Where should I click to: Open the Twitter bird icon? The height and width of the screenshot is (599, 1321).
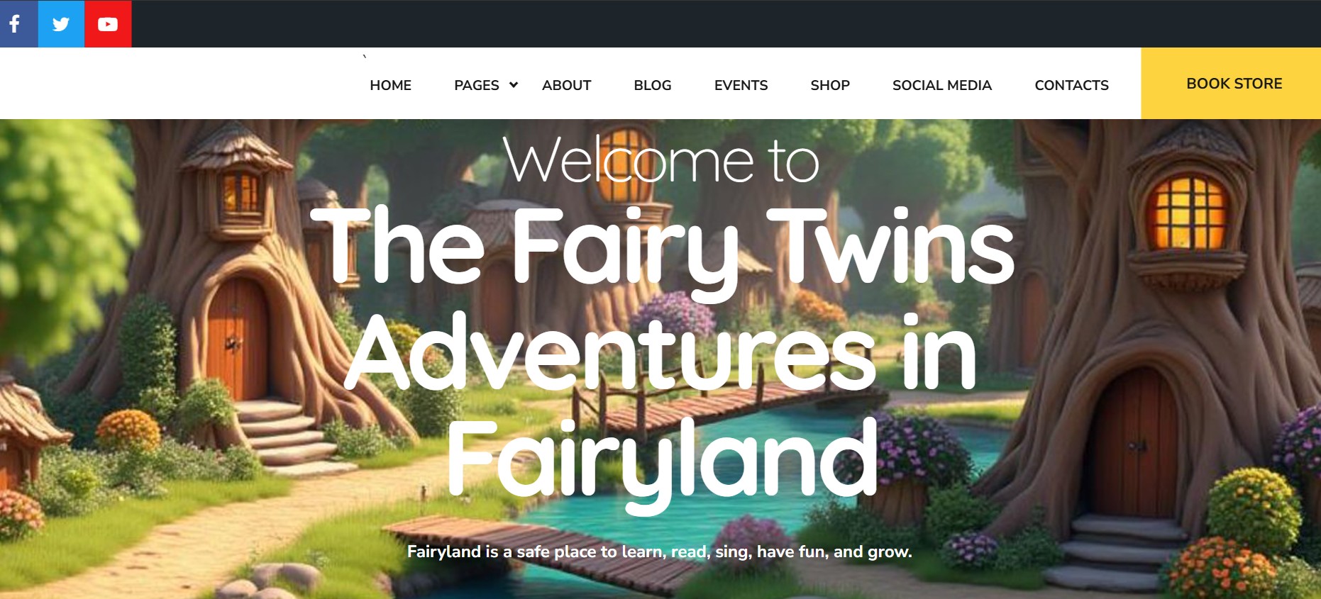(61, 24)
